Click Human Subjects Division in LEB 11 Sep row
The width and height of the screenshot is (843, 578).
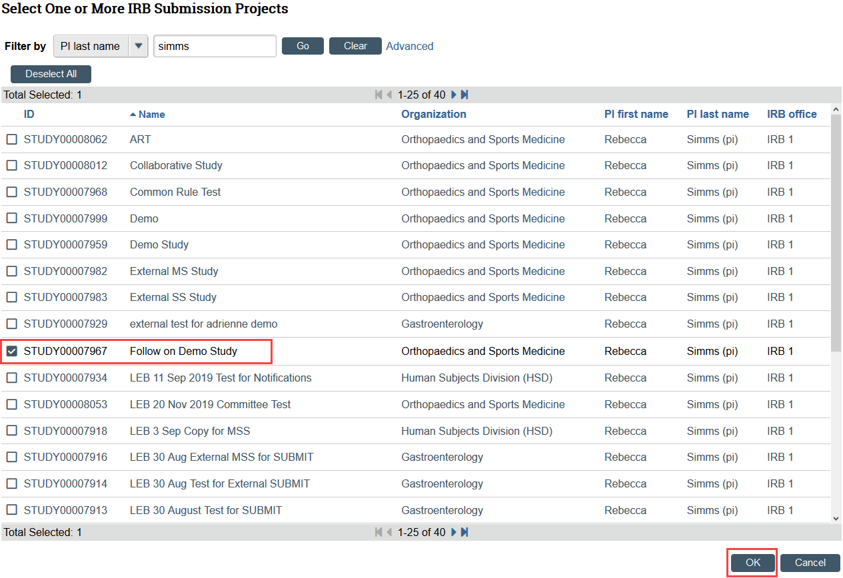(x=476, y=378)
